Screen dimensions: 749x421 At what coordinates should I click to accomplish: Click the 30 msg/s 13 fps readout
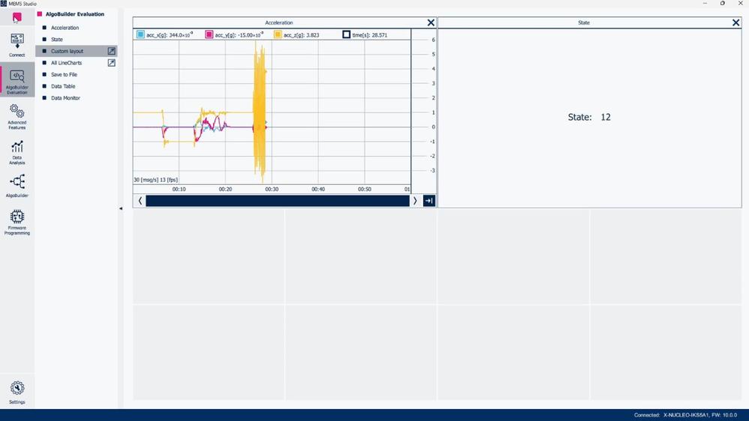pyautogui.click(x=155, y=180)
